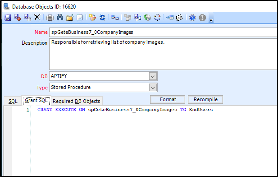This screenshot has height=177, width=278.
Task: Select the Grant SQL tab
Action: (x=36, y=100)
